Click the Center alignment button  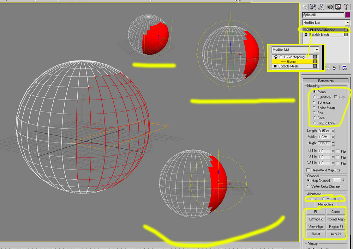[x=336, y=212]
